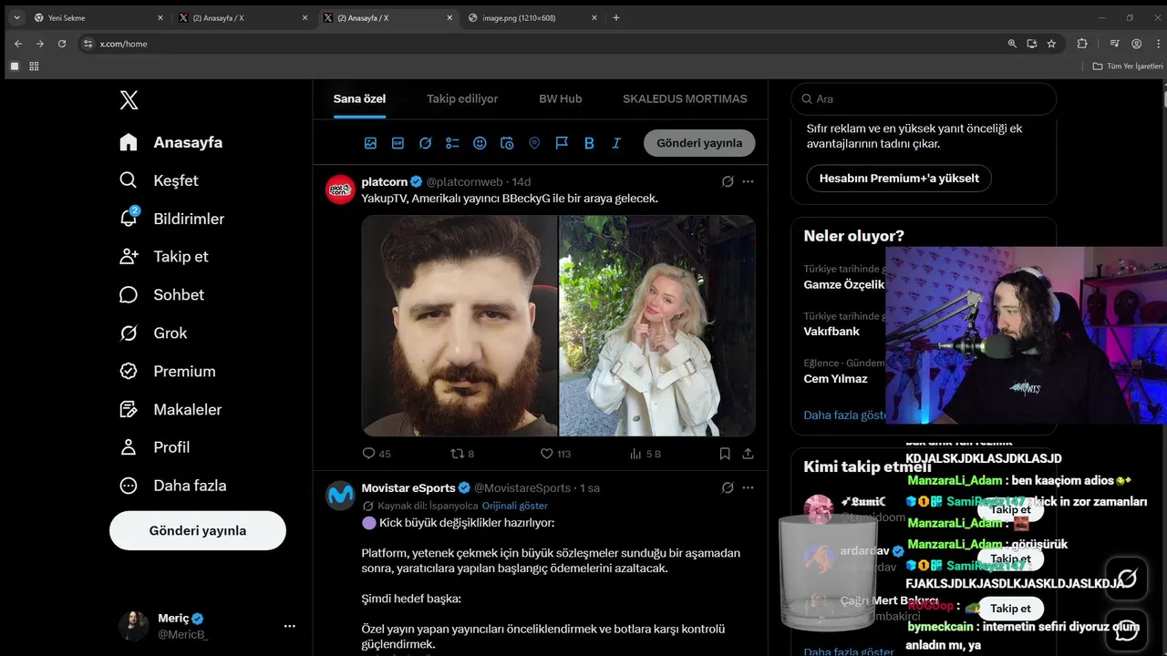Repost the platcorn post
This screenshot has height=656, width=1167.
click(x=463, y=453)
